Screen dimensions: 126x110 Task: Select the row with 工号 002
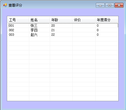point(63,30)
